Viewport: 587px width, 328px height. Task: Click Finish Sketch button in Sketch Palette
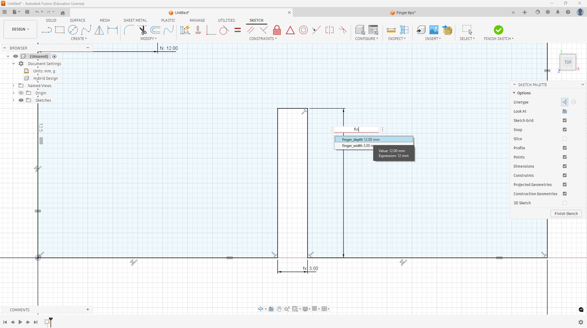566,214
